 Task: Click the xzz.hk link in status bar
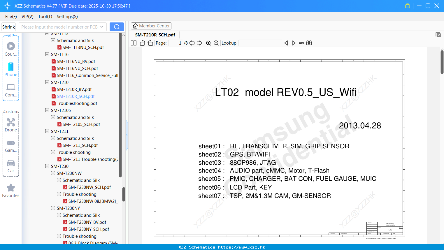click(241, 247)
